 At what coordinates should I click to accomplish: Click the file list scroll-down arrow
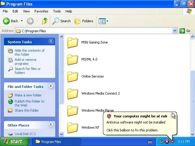(x=192, y=134)
